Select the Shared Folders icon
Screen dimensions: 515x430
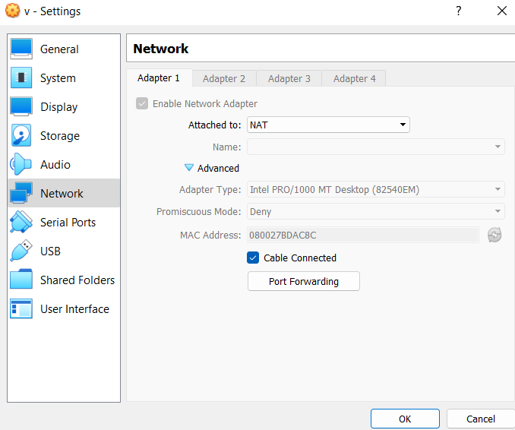(21, 280)
